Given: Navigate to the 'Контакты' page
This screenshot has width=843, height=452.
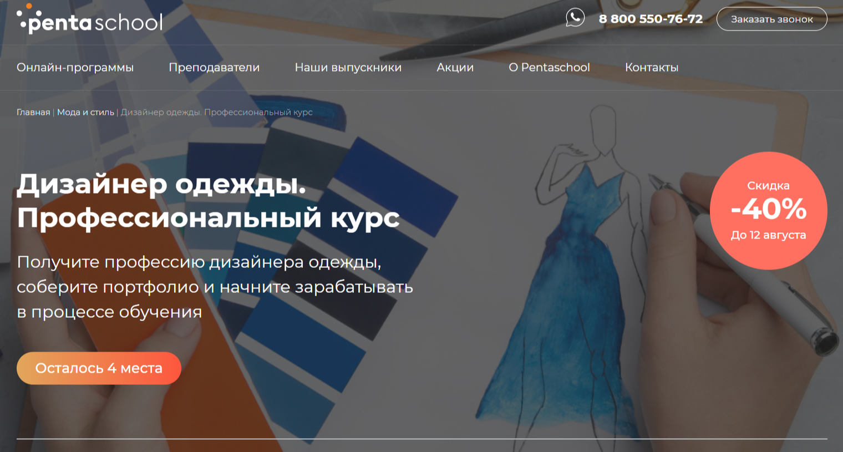Looking at the screenshot, I should click(x=652, y=67).
